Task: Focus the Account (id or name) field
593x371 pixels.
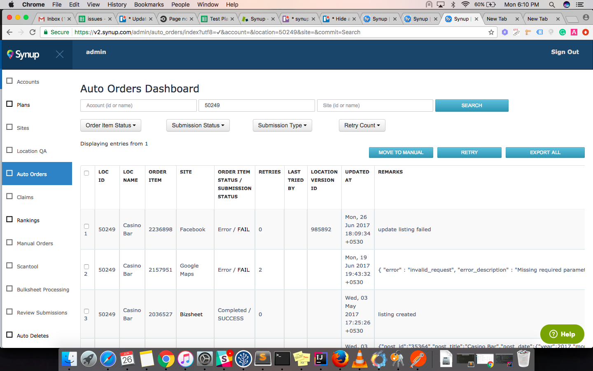Action: [x=138, y=106]
